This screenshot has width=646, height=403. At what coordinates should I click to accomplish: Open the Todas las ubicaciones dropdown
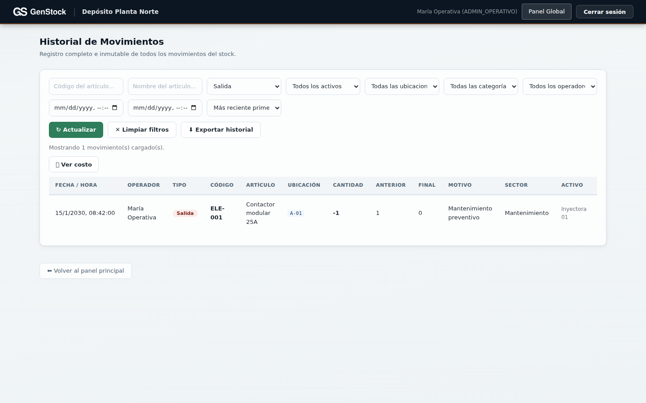pyautogui.click(x=402, y=86)
